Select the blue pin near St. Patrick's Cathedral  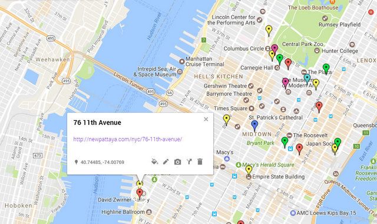(254, 126)
